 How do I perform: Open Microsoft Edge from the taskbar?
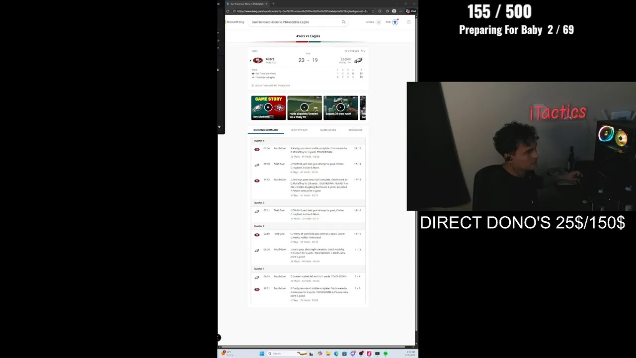tap(336, 354)
